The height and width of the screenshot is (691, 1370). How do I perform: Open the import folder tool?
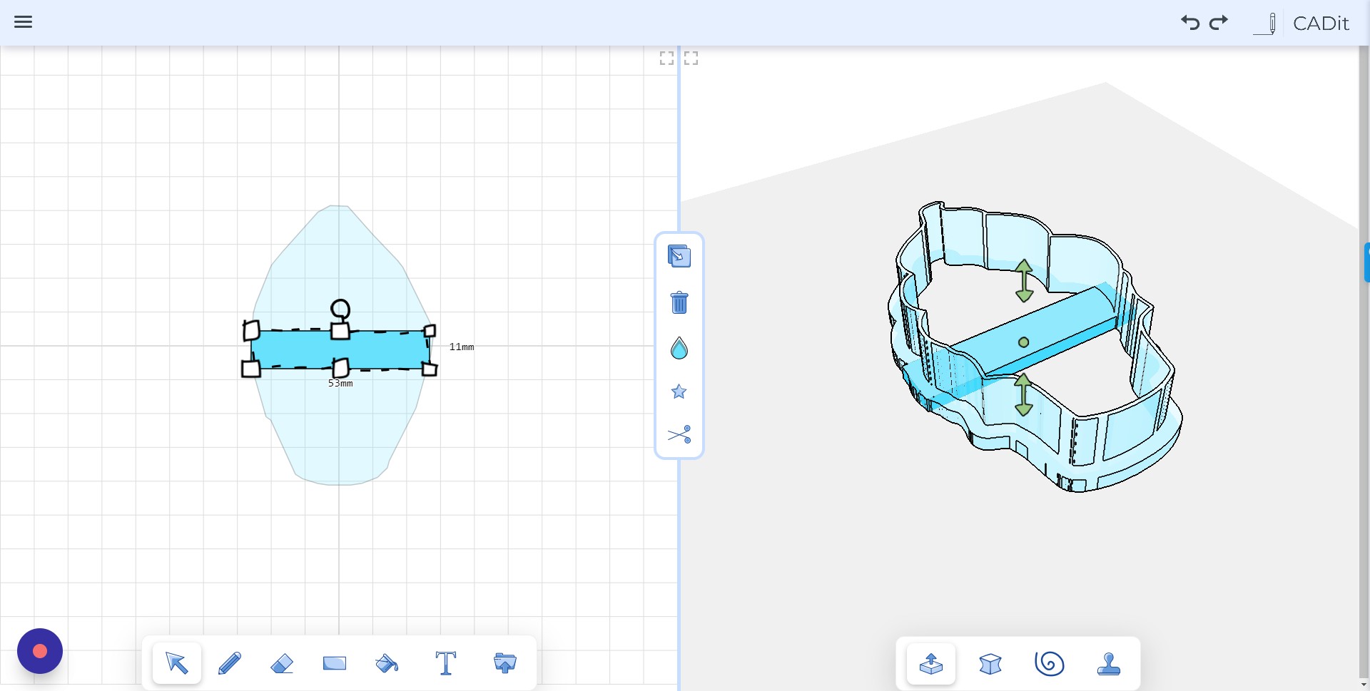pyautogui.click(x=505, y=663)
